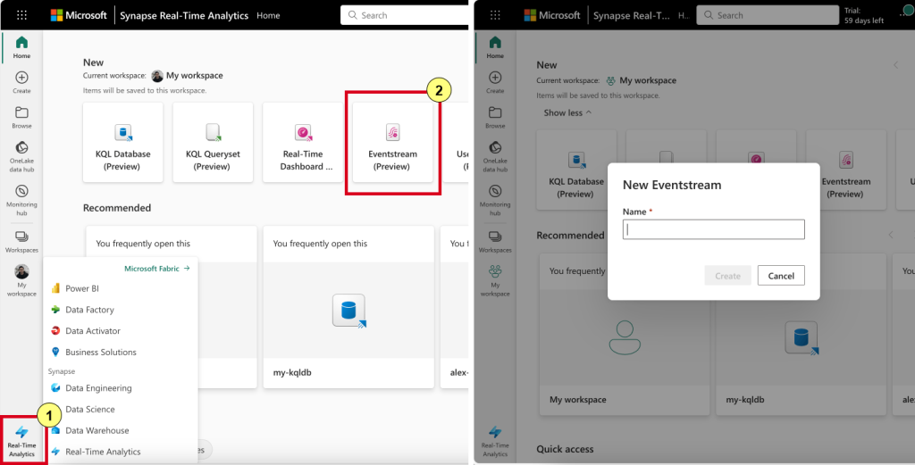Open Data Science from the Synapse list
Screen dimensions: 915x465
(x=56, y=410)
